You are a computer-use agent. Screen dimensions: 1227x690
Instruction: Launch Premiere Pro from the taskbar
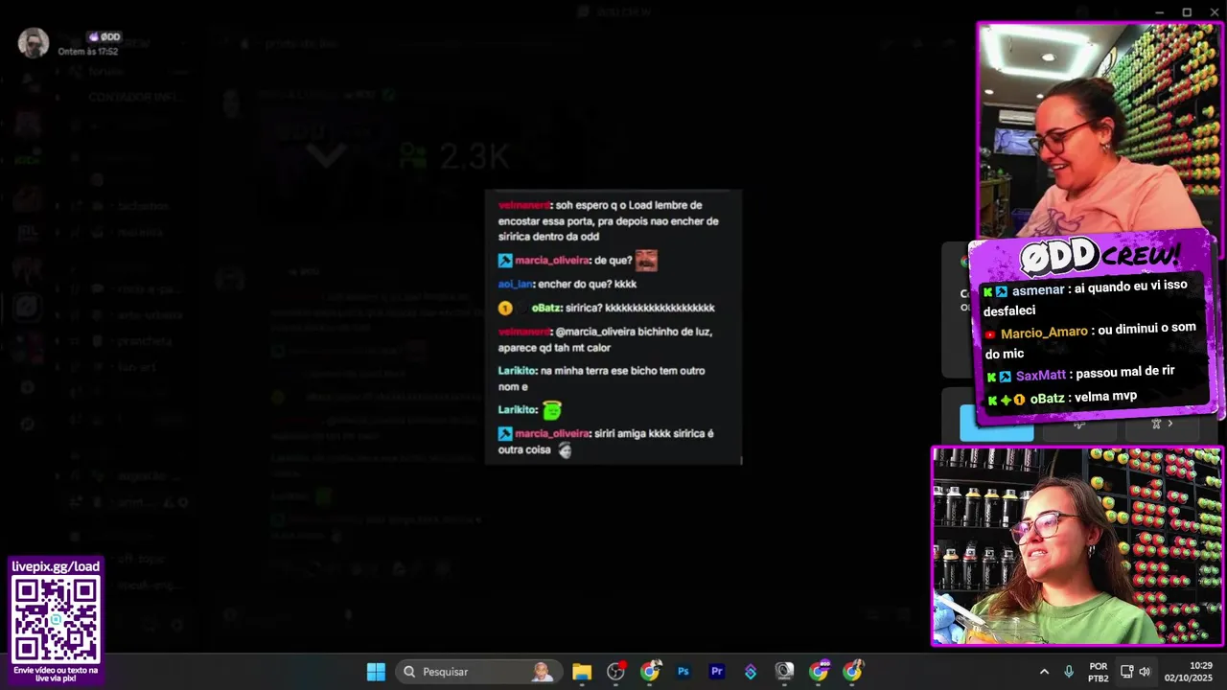coord(717,672)
